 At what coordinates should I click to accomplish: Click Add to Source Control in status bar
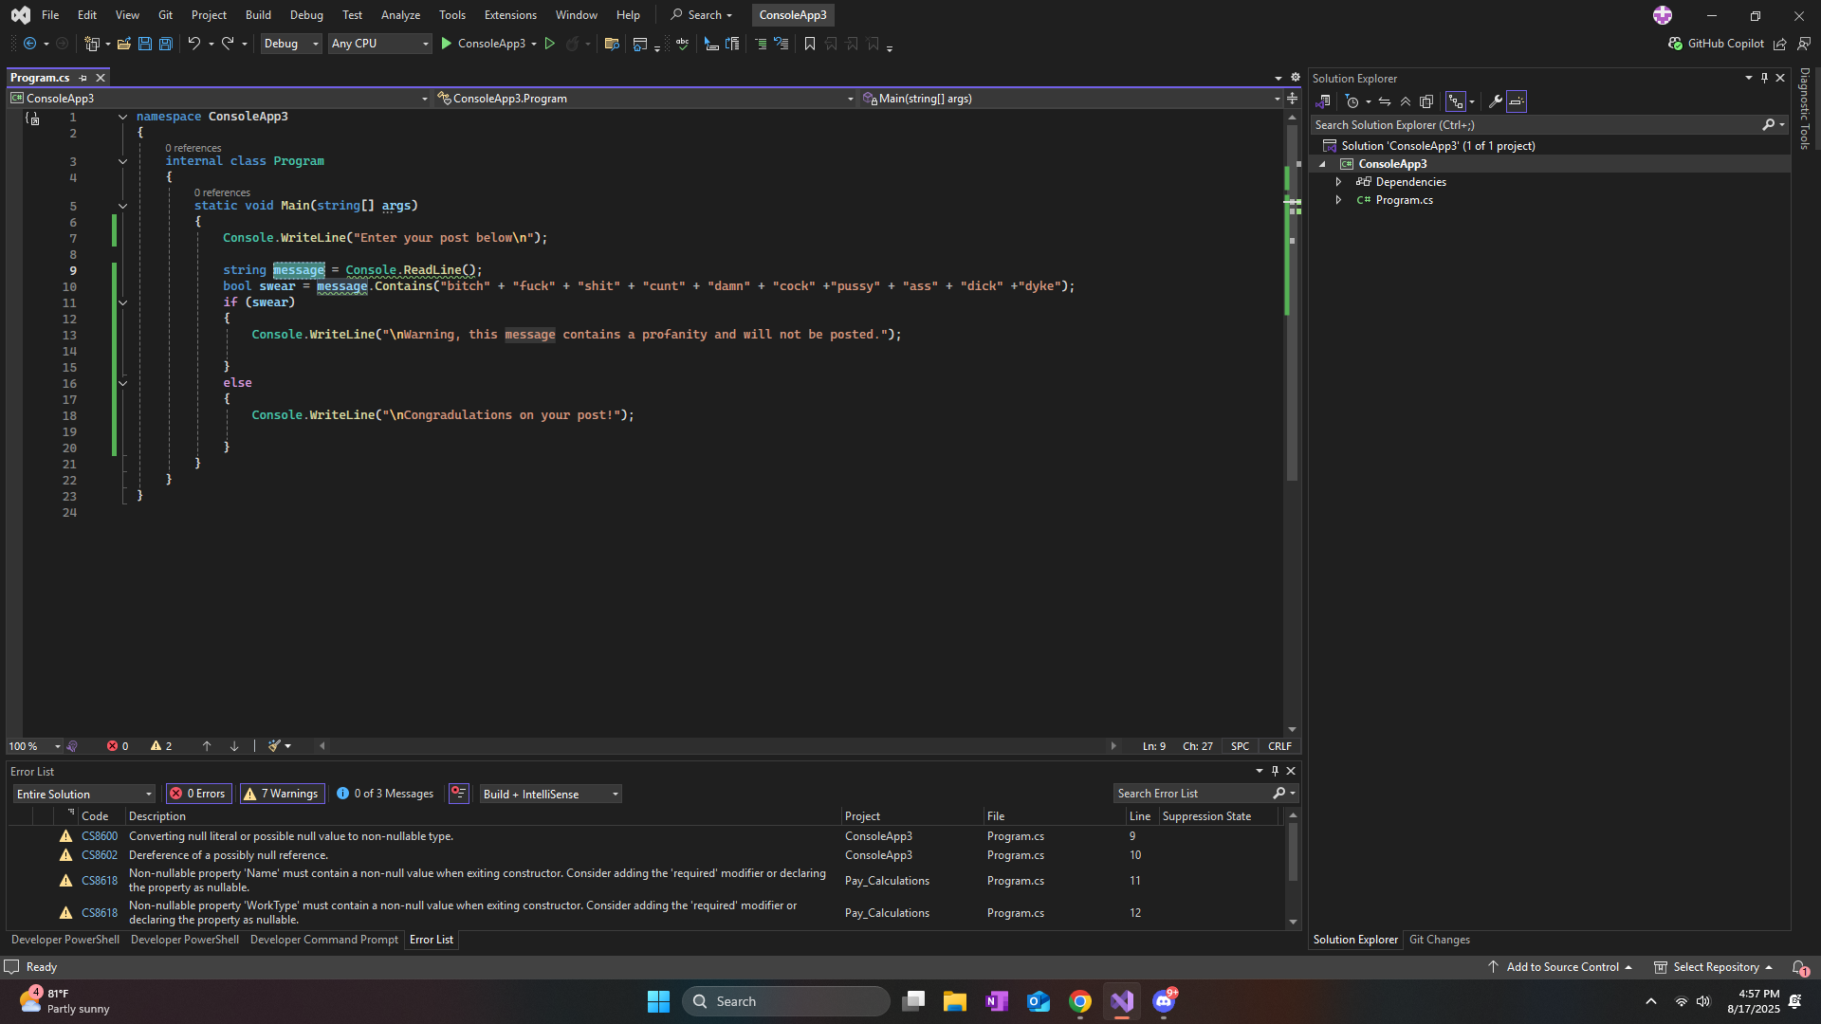click(1561, 967)
